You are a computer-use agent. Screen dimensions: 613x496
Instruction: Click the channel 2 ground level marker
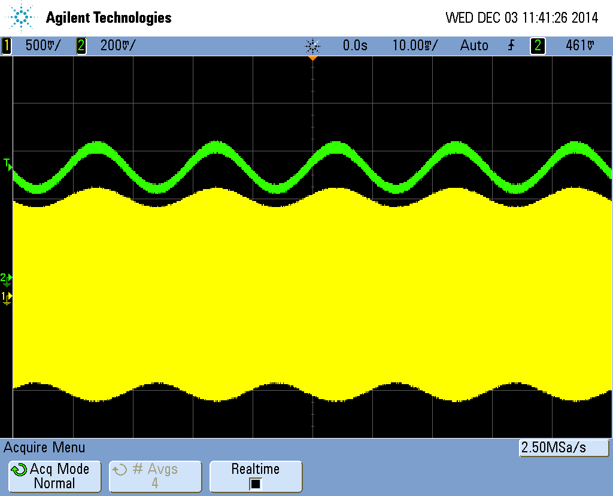7,279
